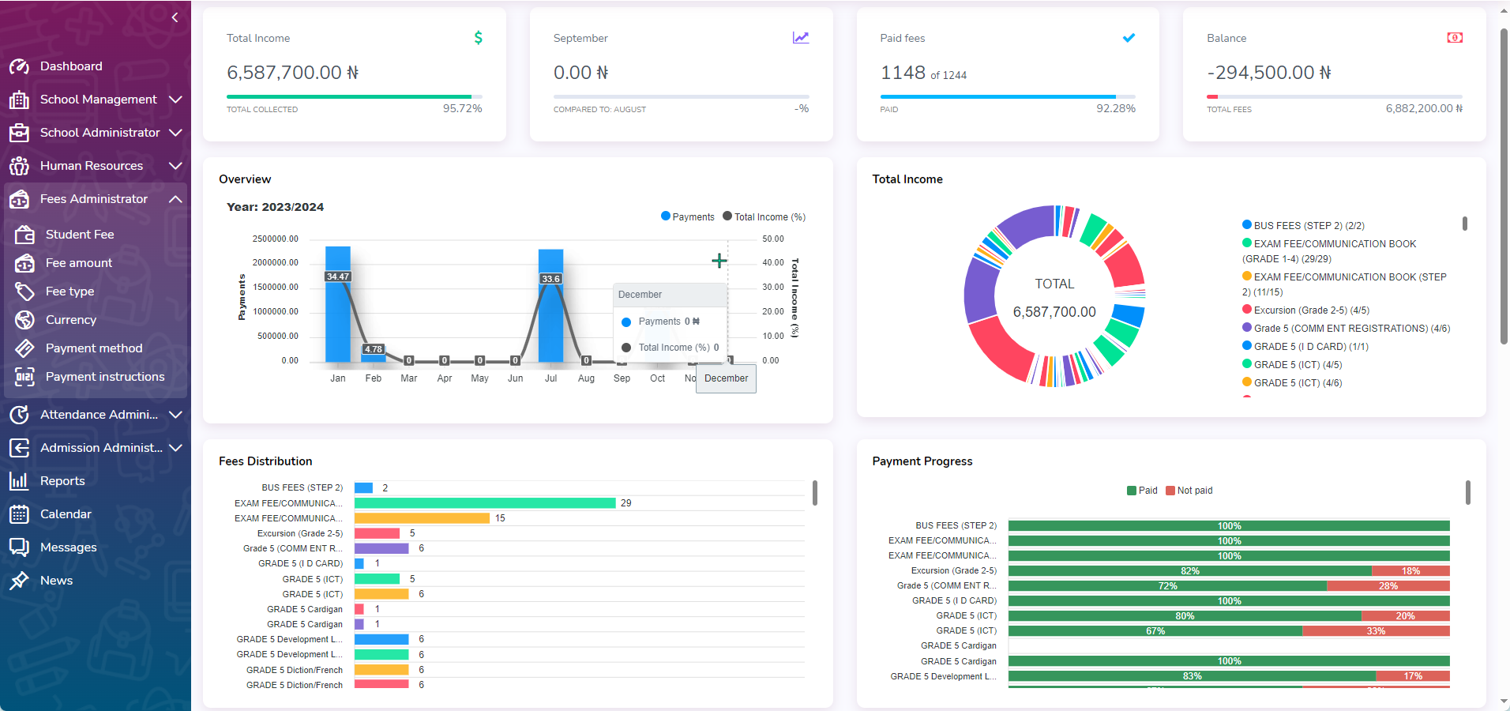
Task: Click the Currency icon in sidebar
Action: pos(24,320)
